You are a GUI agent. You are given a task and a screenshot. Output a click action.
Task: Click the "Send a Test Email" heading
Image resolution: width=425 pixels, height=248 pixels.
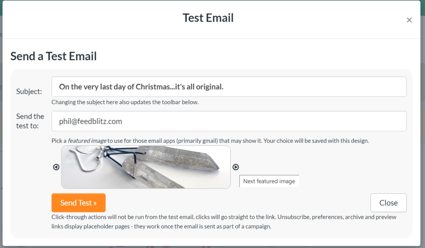tap(54, 56)
